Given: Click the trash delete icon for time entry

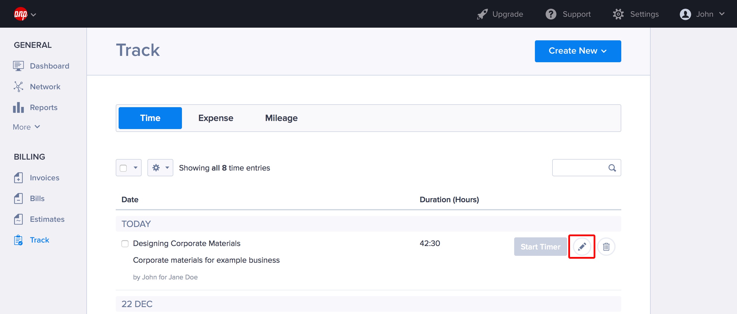Looking at the screenshot, I should tap(606, 247).
